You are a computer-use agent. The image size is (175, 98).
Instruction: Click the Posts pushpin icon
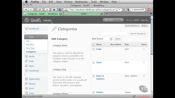pos(26,37)
